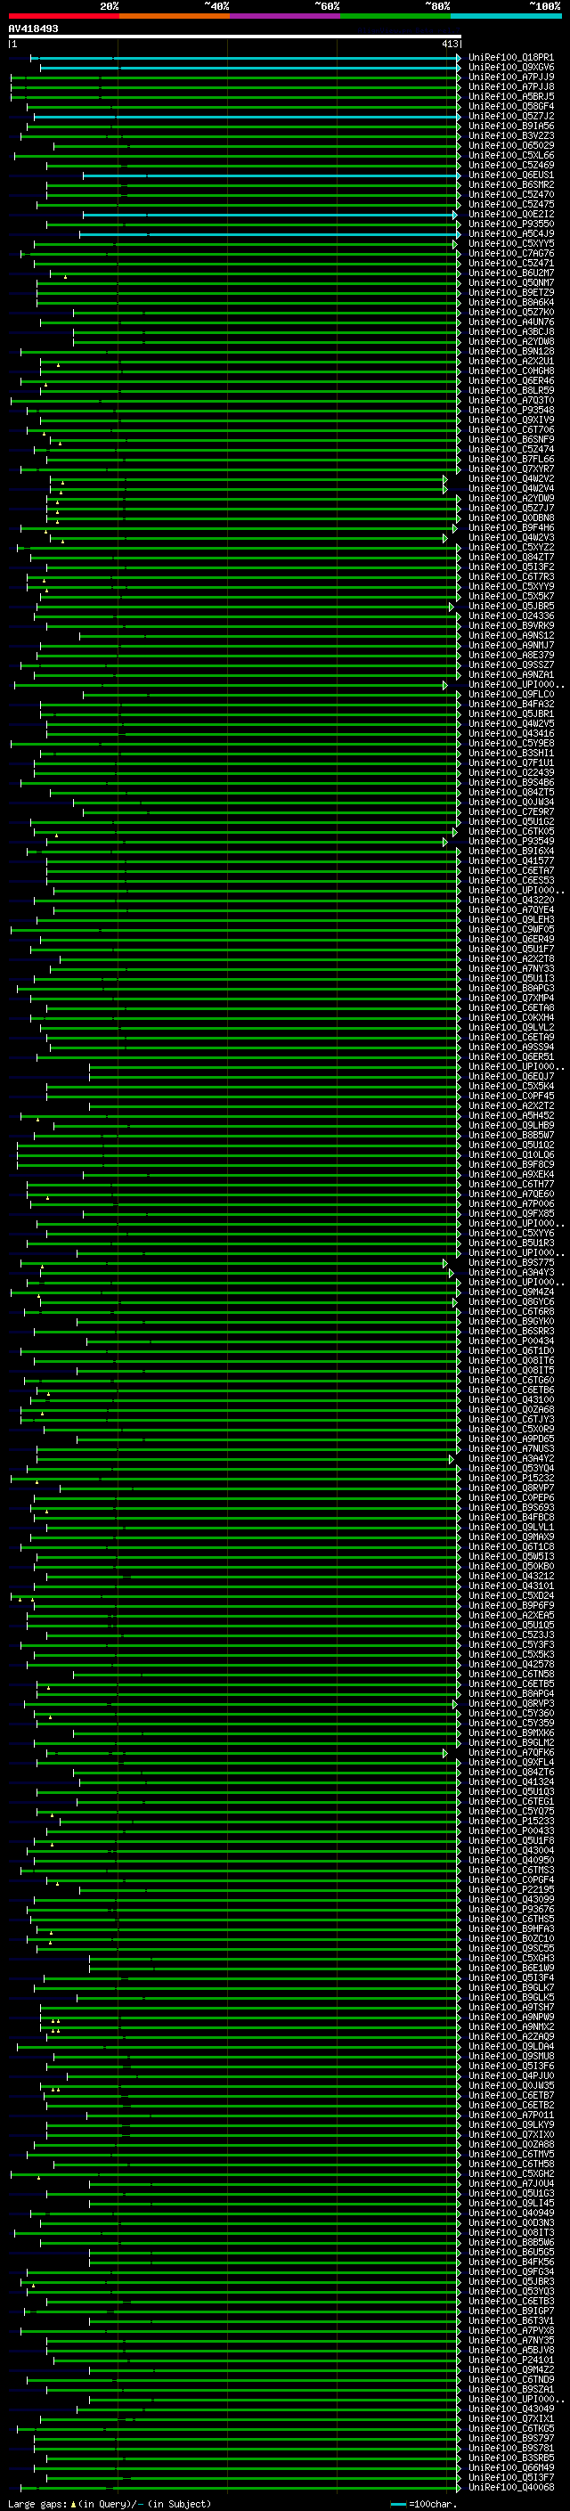Select the UniRef100_A9SS94 label
Viewport: 570px width, 2511px height.
(510, 1047)
